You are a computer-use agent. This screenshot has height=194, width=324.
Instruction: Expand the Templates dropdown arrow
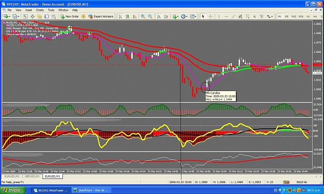click(195, 17)
